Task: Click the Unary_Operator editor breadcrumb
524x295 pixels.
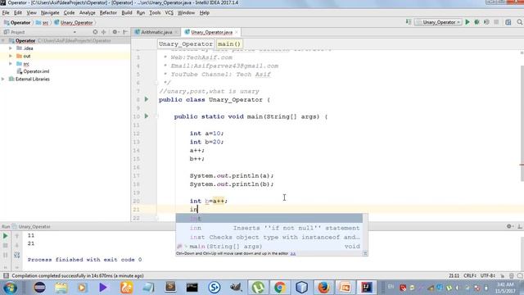Action: tap(186, 43)
